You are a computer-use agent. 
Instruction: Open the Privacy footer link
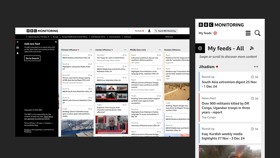click(x=40, y=123)
